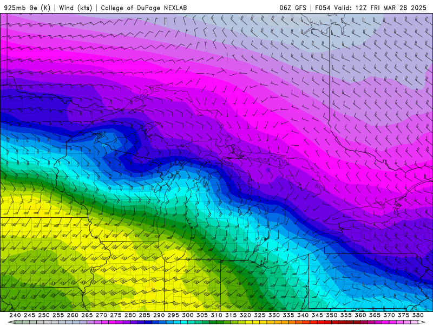Select the 330 value on the legend
Screen dimensions: 433x325
pyautogui.click(x=274, y=315)
